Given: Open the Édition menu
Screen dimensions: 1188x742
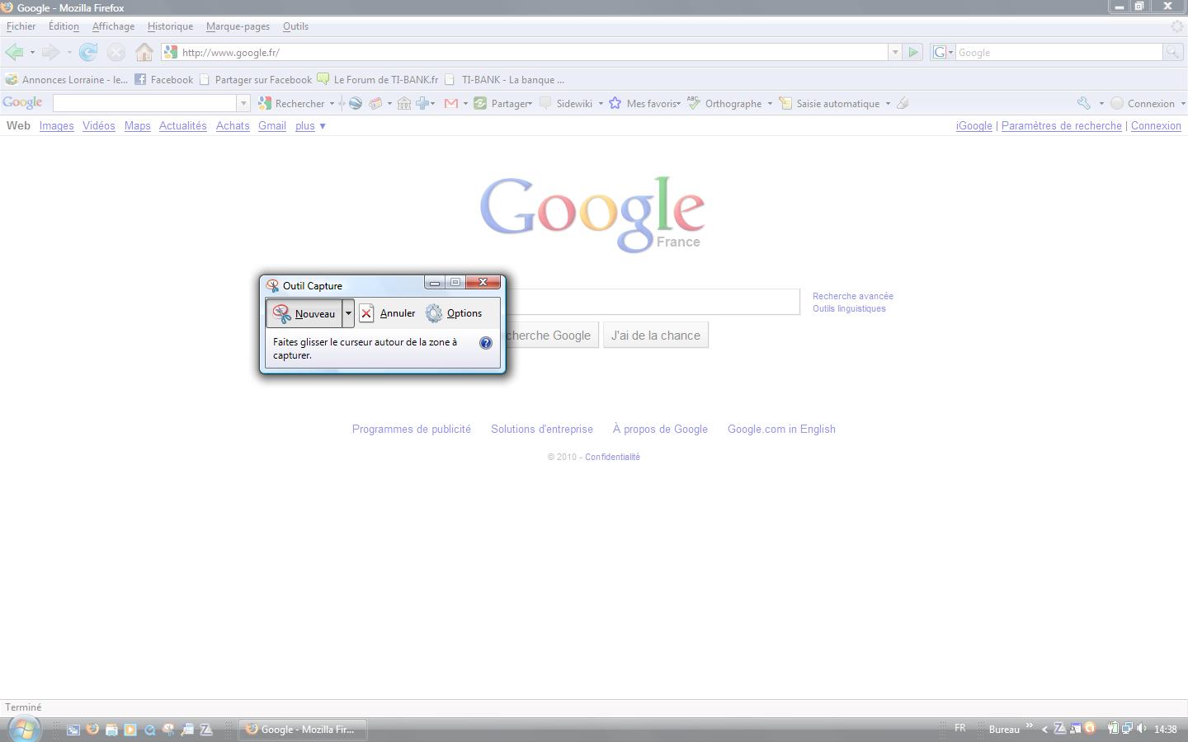Looking at the screenshot, I should click(x=64, y=26).
